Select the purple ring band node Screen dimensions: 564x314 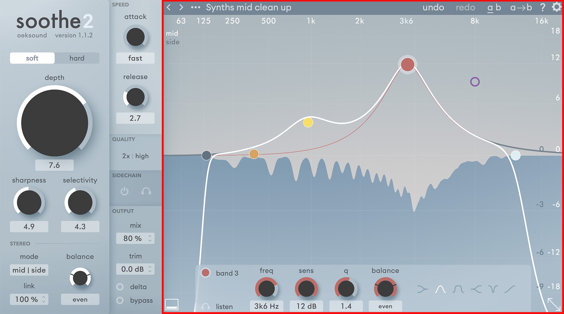point(475,82)
